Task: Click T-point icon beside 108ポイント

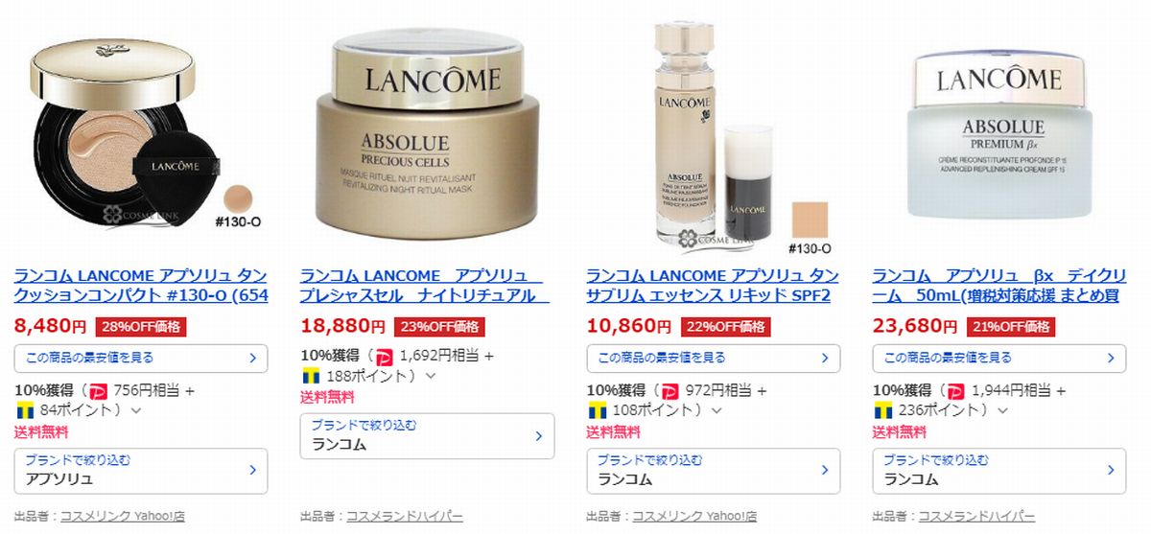Action: [x=596, y=410]
